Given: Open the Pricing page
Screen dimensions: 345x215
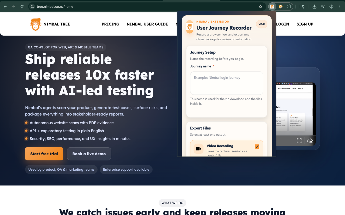Looking at the screenshot, I should 111,24.
